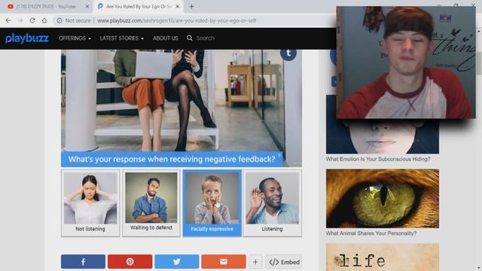Share quiz via Facebook button

tap(83, 262)
